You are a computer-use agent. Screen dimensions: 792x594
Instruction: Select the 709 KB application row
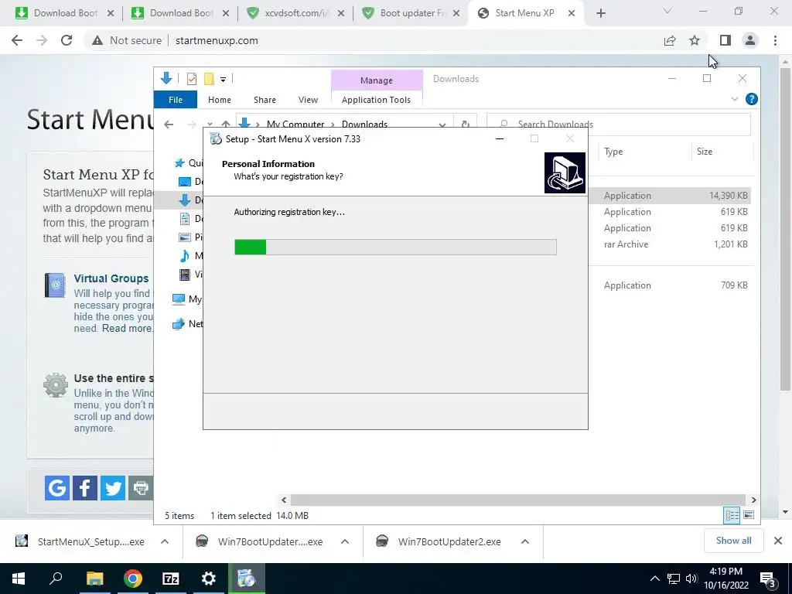click(670, 285)
